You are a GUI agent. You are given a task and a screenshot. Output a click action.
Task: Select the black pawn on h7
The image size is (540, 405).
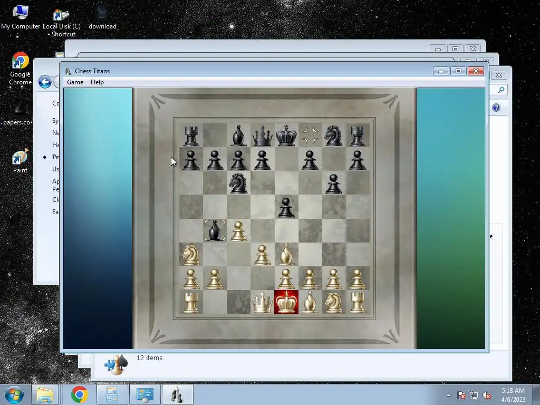coord(358,160)
